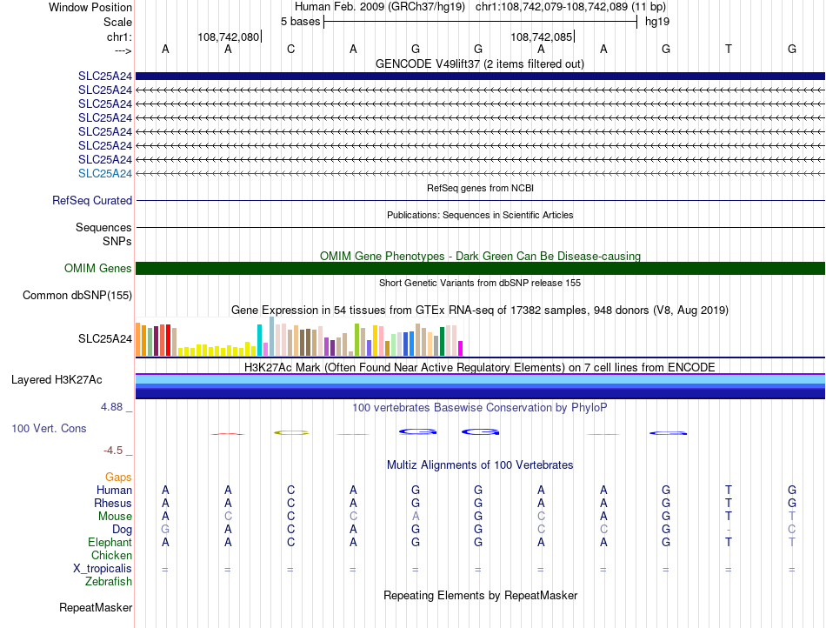Image resolution: width=826 pixels, height=628 pixels.
Task: Click the RepeatMasker track label
Action: (96, 607)
